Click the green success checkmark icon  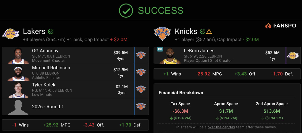(x=126, y=10)
